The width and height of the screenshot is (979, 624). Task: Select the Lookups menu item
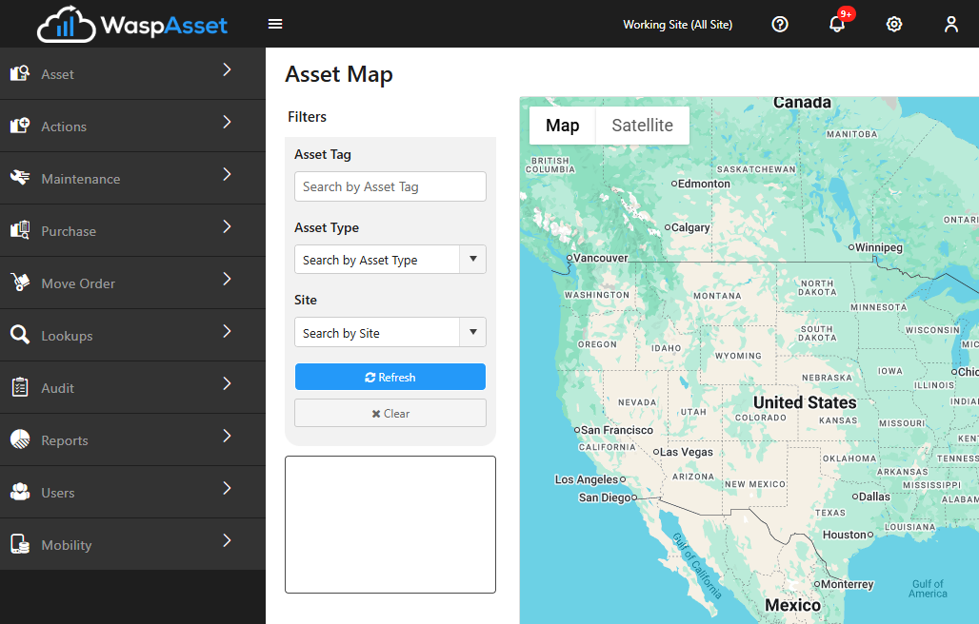132,336
